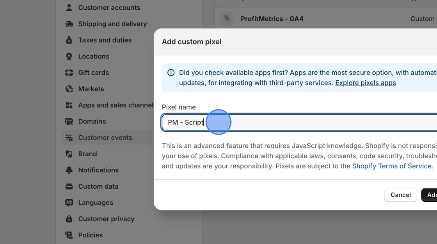Click the Cancel button
437x244 pixels.
coord(400,195)
